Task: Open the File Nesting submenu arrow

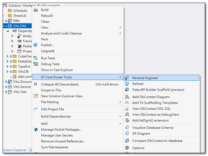Action: tap(120, 102)
